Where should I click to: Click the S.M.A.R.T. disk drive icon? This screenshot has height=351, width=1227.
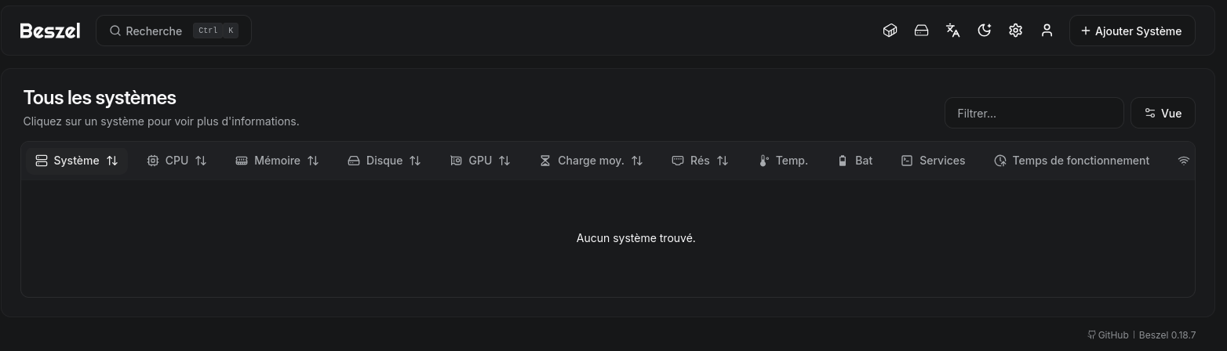[921, 31]
